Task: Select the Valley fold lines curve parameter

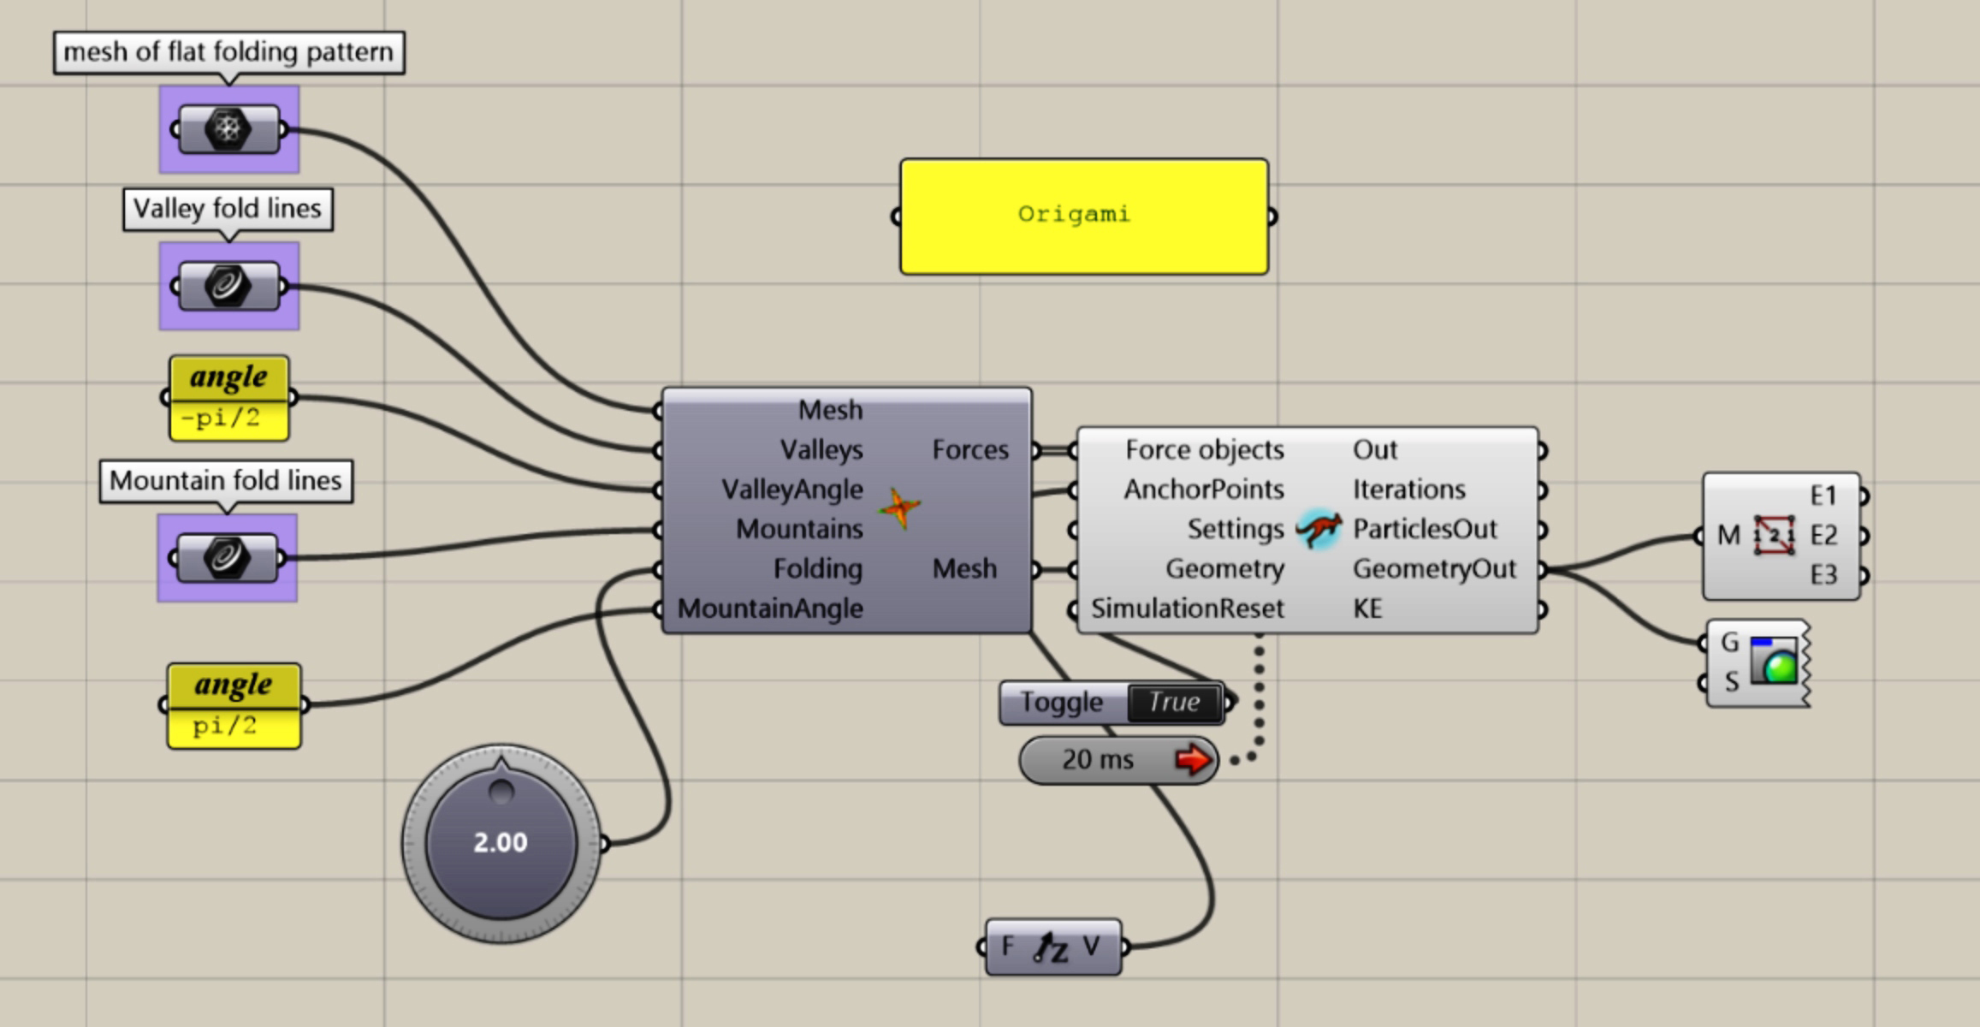Action: 228,286
